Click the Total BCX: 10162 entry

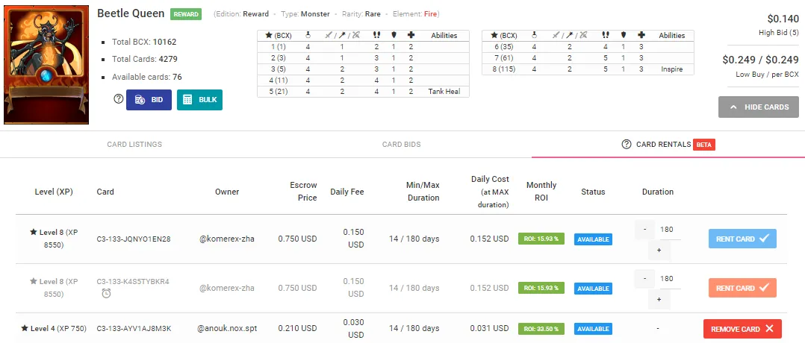[x=144, y=42]
